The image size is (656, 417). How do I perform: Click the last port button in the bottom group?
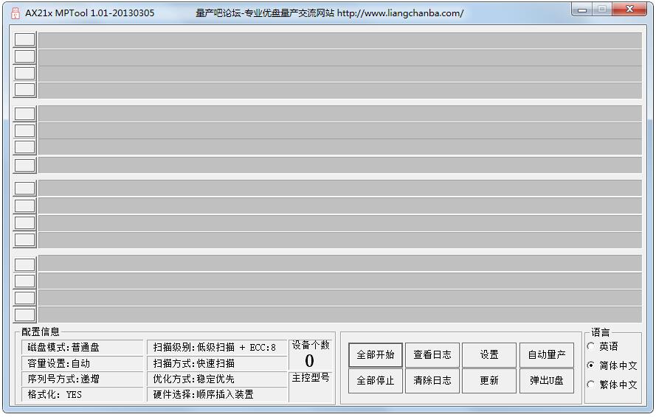click(x=24, y=315)
